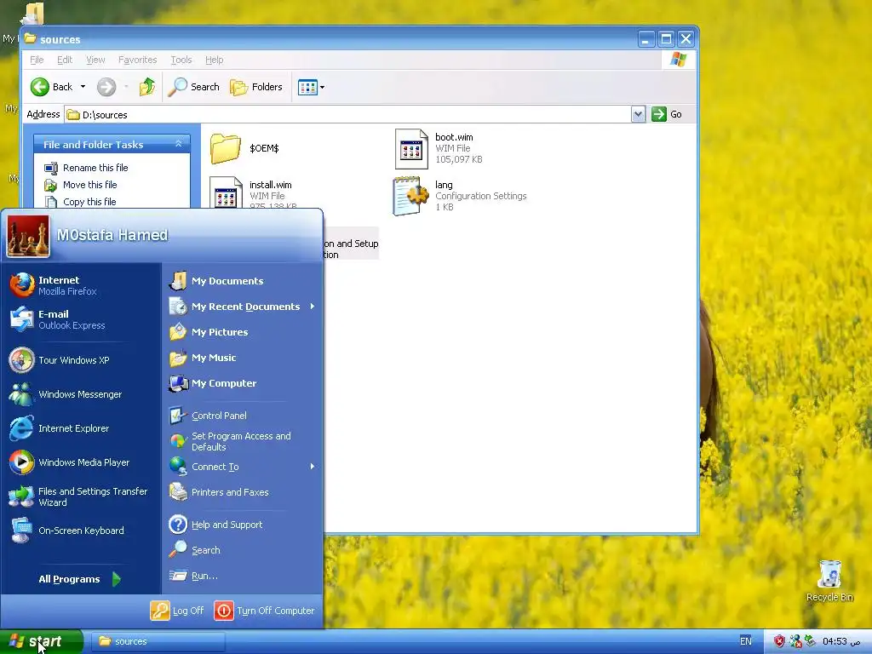Select the sources taskbar button
This screenshot has width=872, height=654.
(x=157, y=641)
